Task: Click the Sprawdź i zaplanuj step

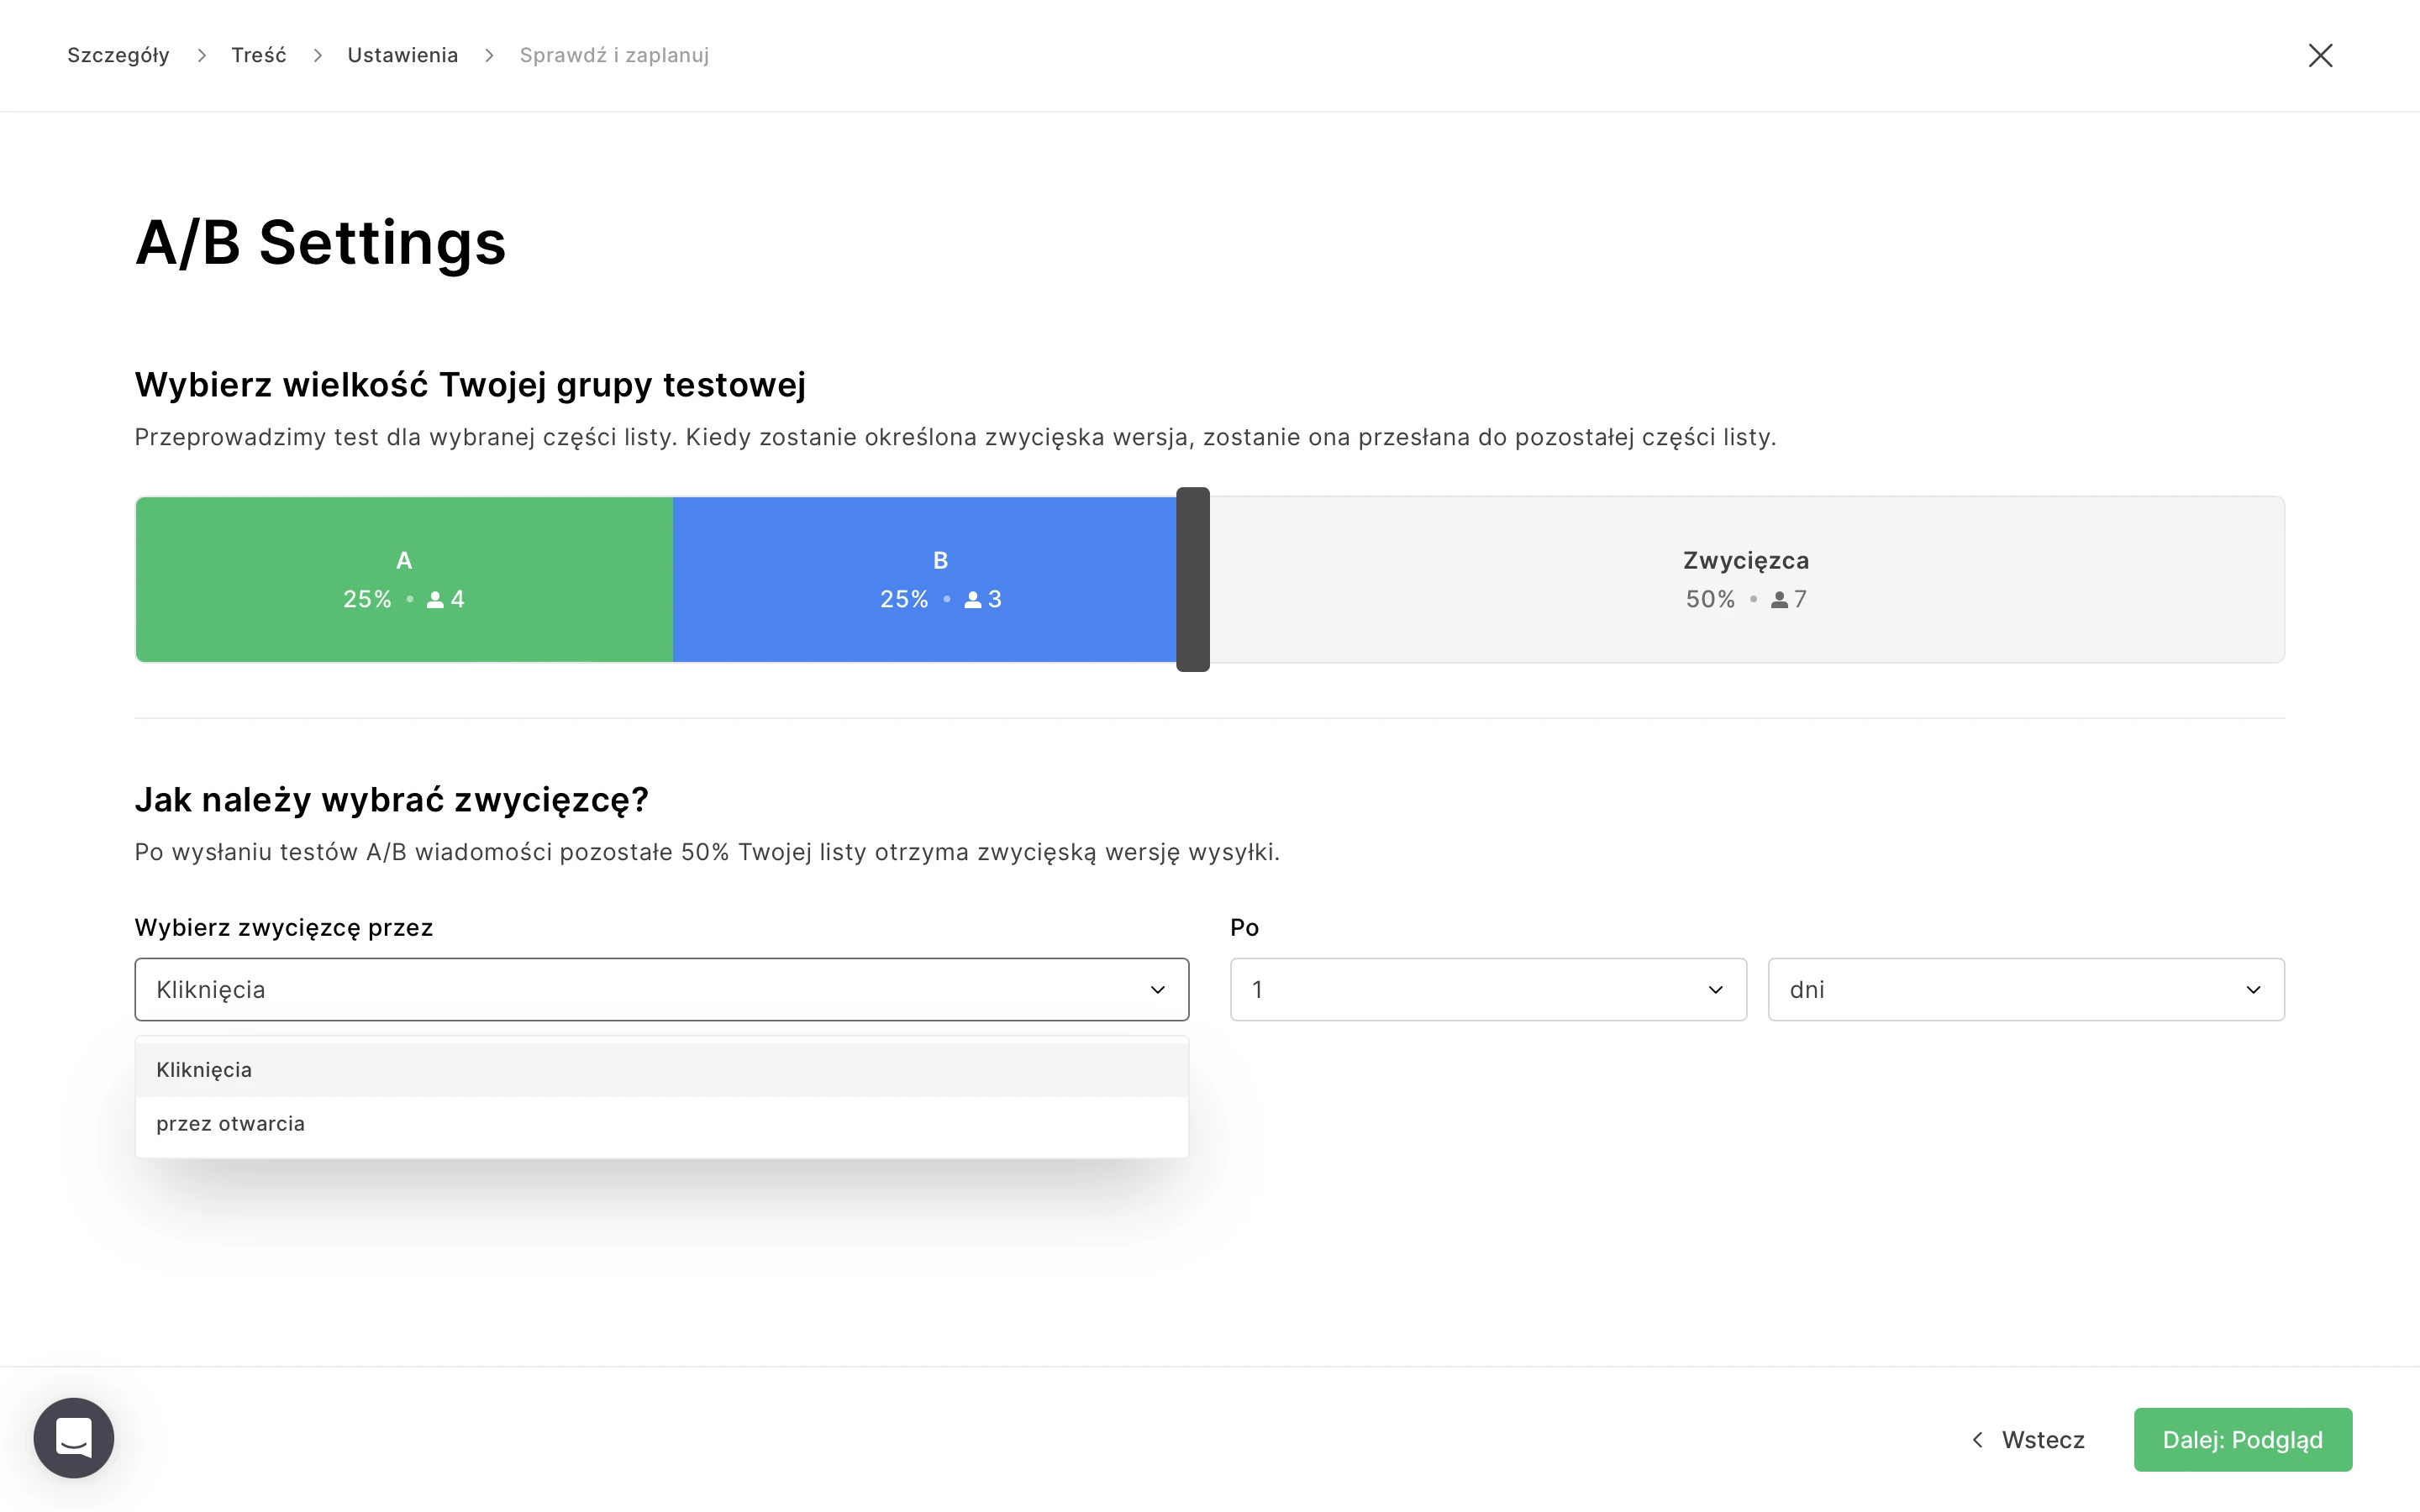Action: pyautogui.click(x=614, y=56)
